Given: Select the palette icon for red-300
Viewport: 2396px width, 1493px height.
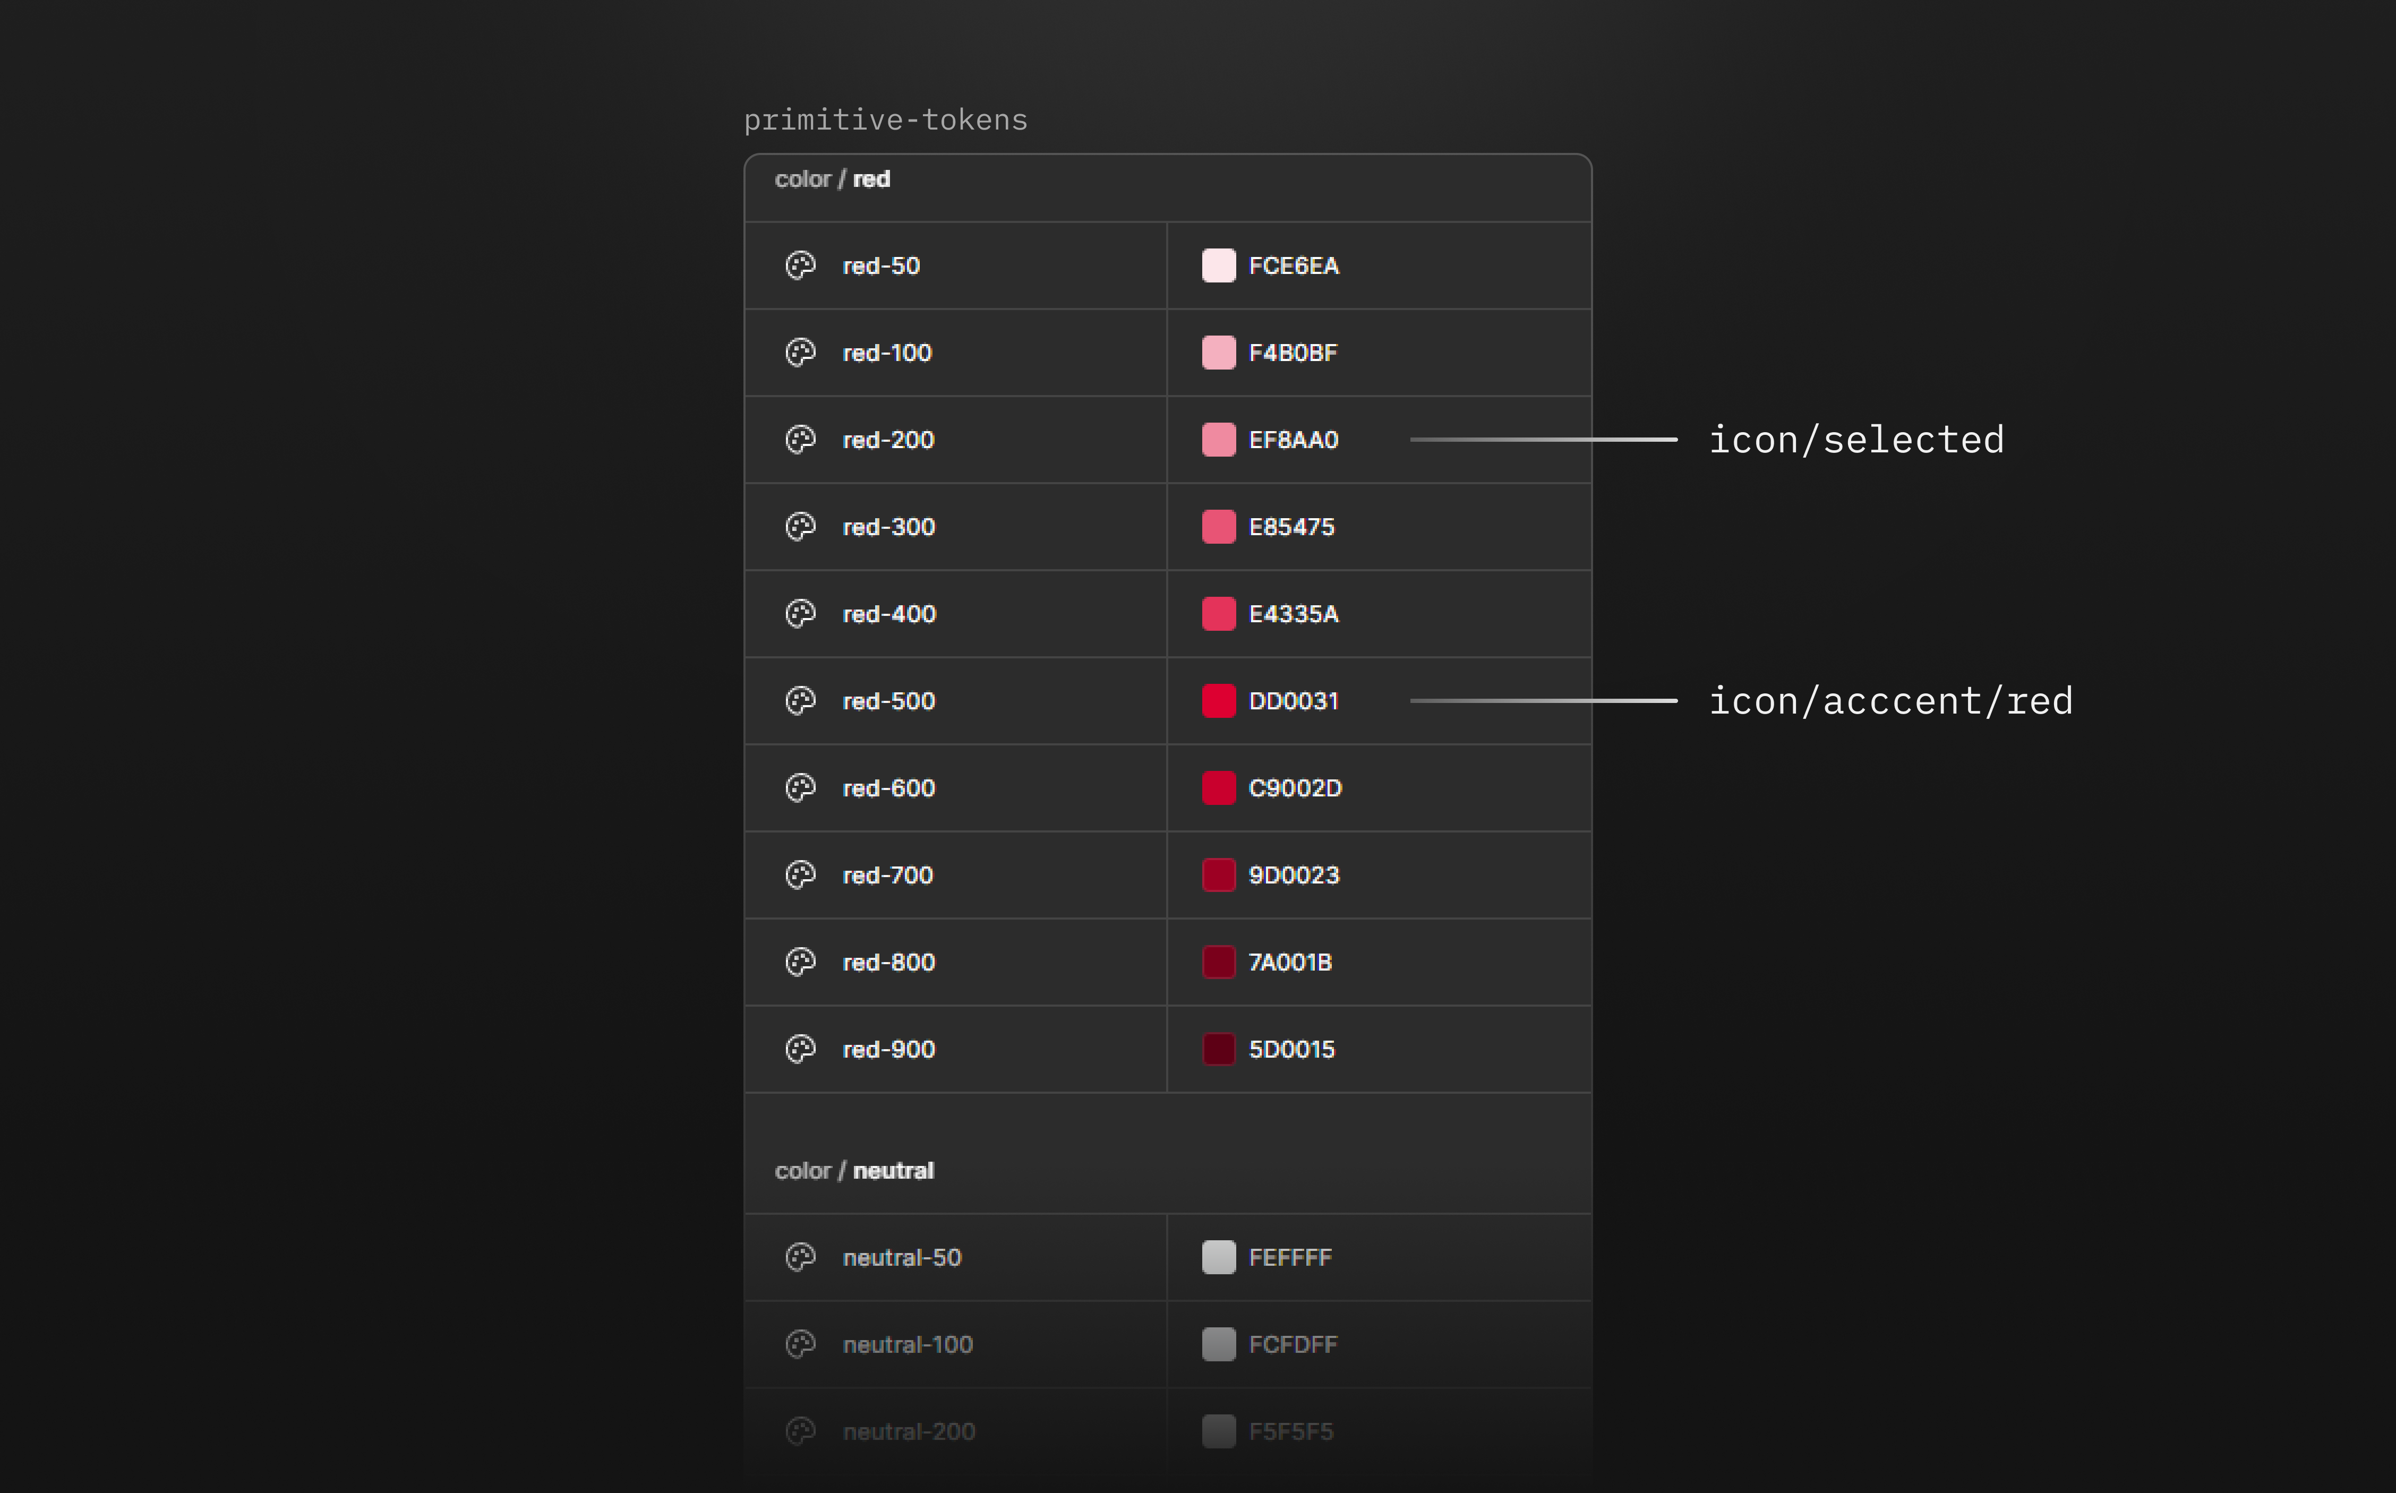Looking at the screenshot, I should pos(800,526).
